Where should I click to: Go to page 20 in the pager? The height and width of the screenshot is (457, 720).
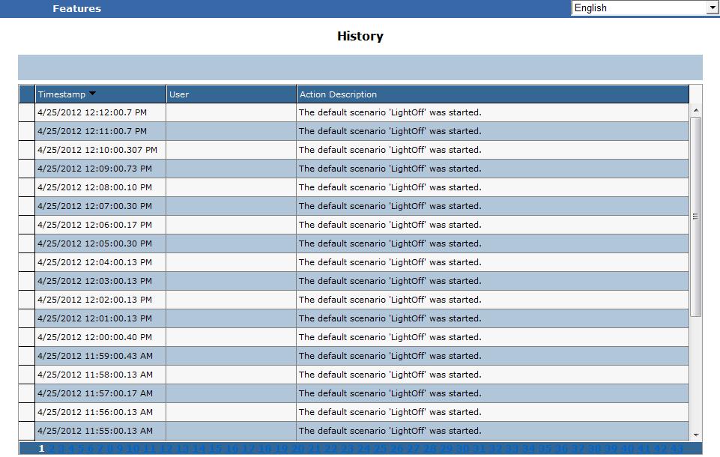click(297, 449)
